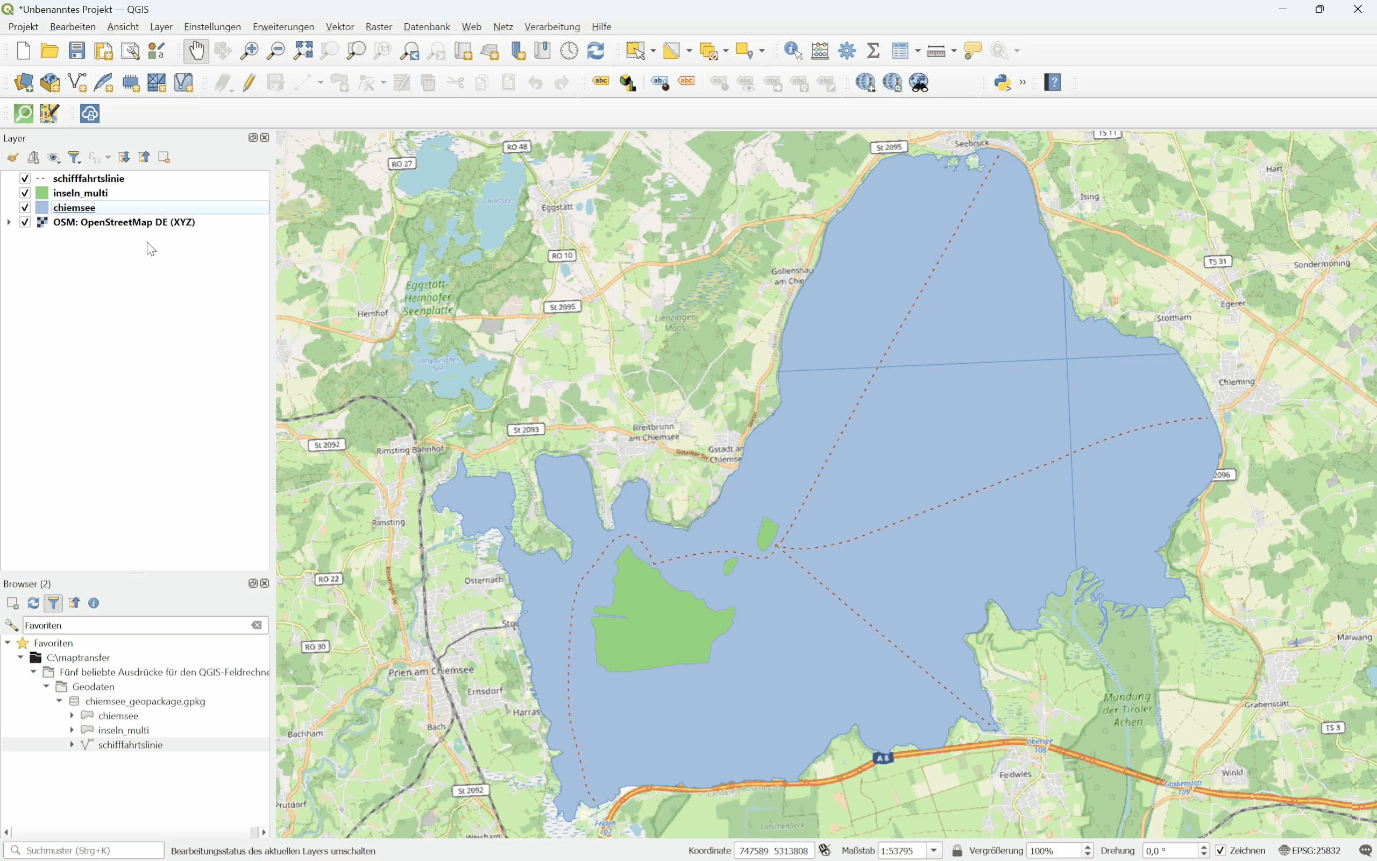Click the temporal controller clock icon
Screen dimensions: 1377x861
point(569,51)
